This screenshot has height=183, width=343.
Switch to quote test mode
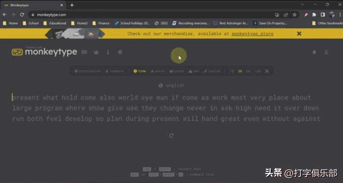click(x=177, y=71)
